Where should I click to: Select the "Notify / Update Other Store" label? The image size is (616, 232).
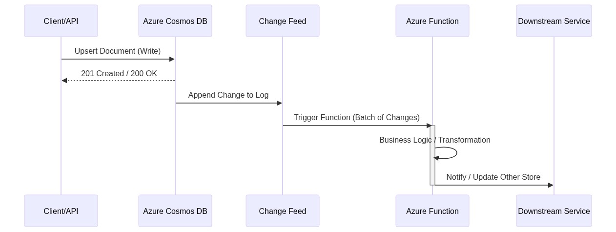tap(493, 177)
